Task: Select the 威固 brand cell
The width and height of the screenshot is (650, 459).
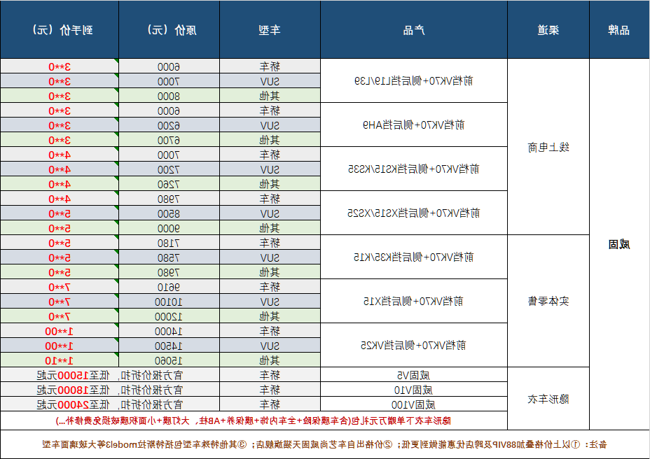Action: click(x=619, y=244)
